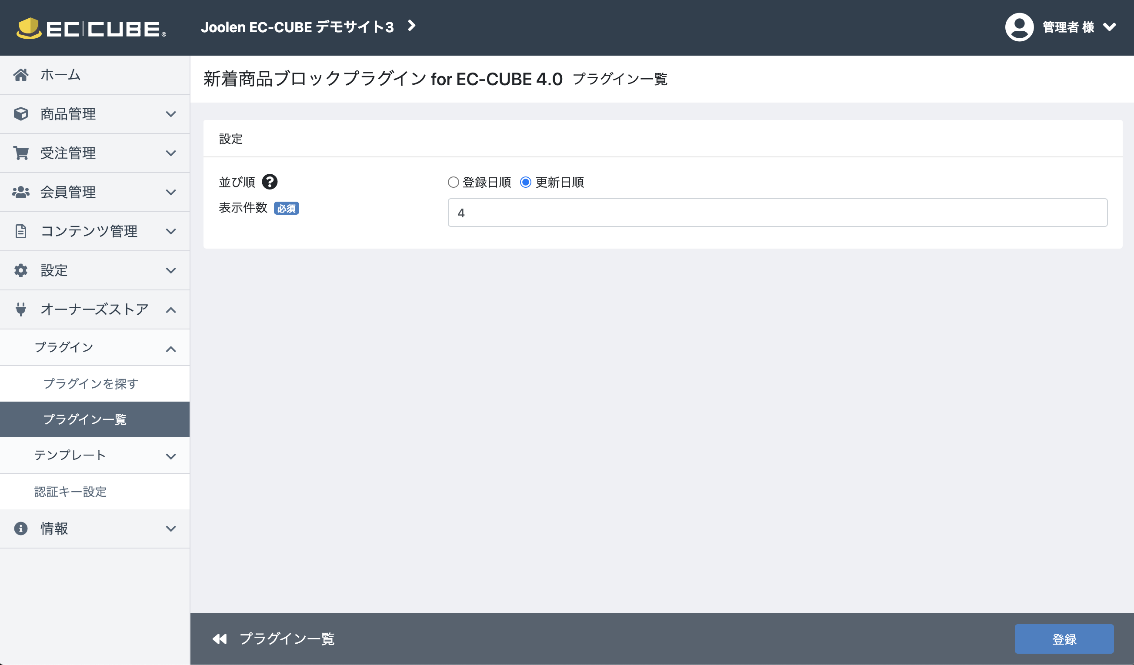Collapse the オーナーズストア chevron
The image size is (1134, 665).
pyautogui.click(x=171, y=310)
